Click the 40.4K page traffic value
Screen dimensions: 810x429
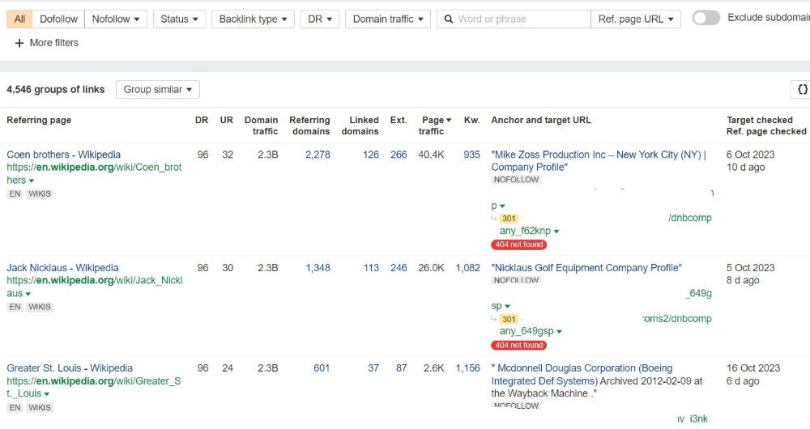click(431, 155)
